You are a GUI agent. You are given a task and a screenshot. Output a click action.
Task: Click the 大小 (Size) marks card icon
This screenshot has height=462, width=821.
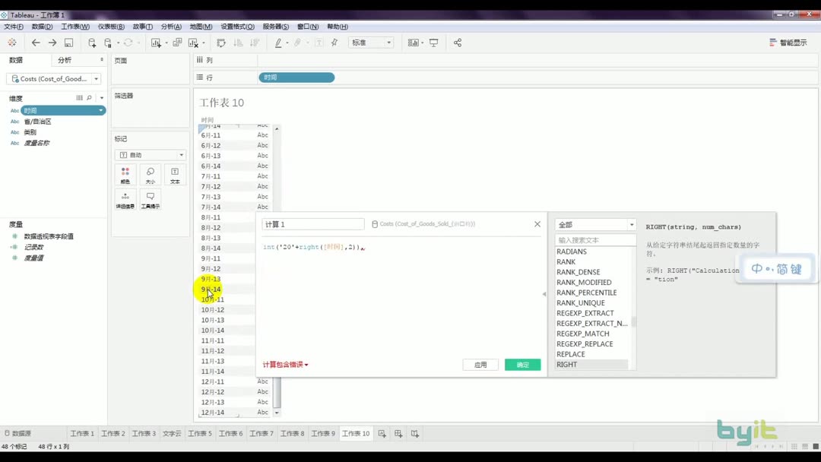(150, 175)
